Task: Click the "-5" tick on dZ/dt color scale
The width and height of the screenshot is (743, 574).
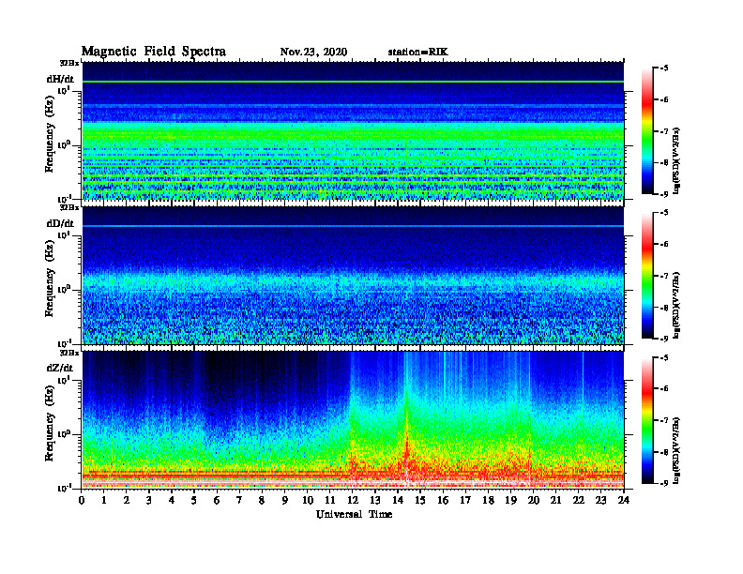Action: 664,357
